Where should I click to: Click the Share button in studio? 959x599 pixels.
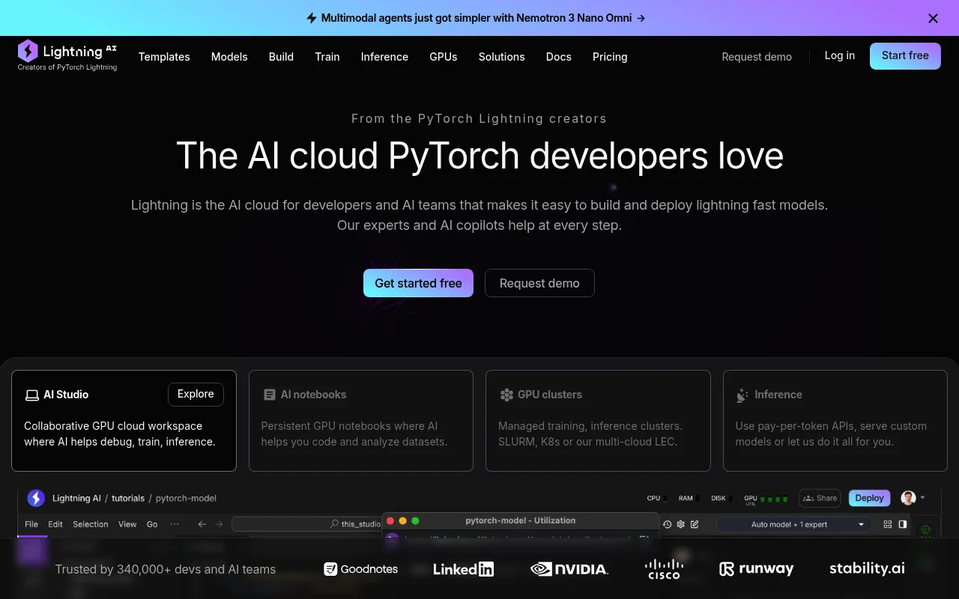point(820,498)
